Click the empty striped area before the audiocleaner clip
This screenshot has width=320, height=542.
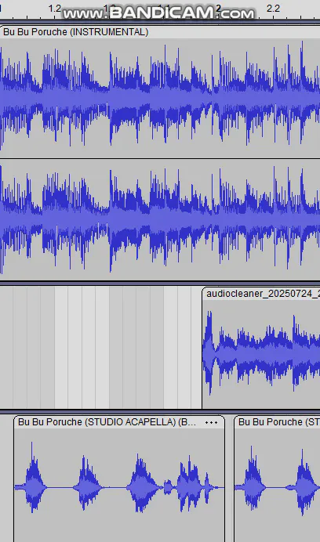tap(100, 347)
